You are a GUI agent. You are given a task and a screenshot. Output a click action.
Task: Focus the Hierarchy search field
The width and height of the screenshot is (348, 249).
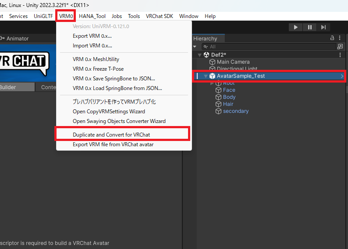(x=269, y=47)
